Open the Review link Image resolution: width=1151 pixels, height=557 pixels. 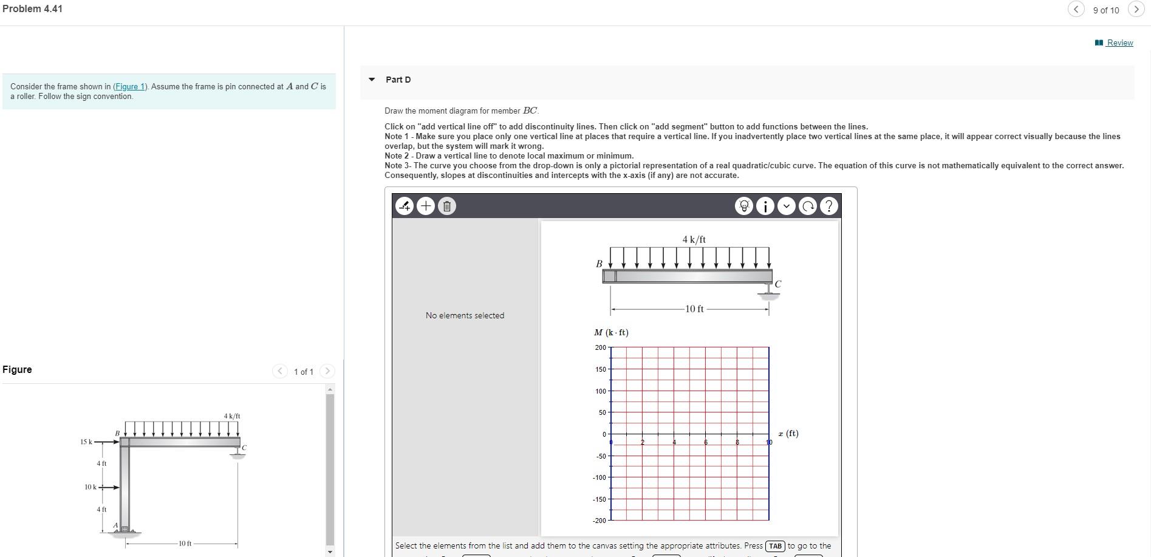tap(1120, 43)
